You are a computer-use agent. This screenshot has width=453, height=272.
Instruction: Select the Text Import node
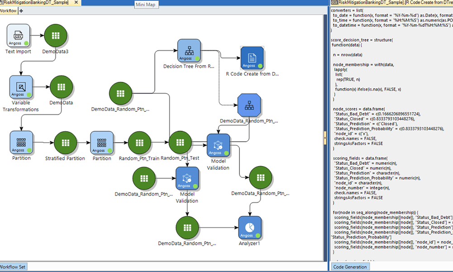pyautogui.click(x=18, y=36)
